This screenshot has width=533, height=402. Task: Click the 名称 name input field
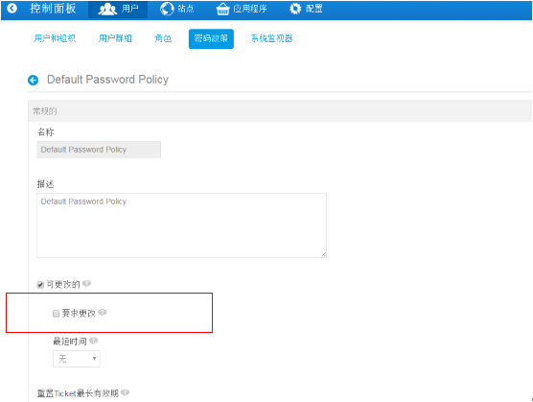99,150
